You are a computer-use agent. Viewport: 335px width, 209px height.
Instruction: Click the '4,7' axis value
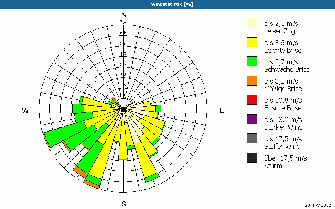[x=123, y=54]
